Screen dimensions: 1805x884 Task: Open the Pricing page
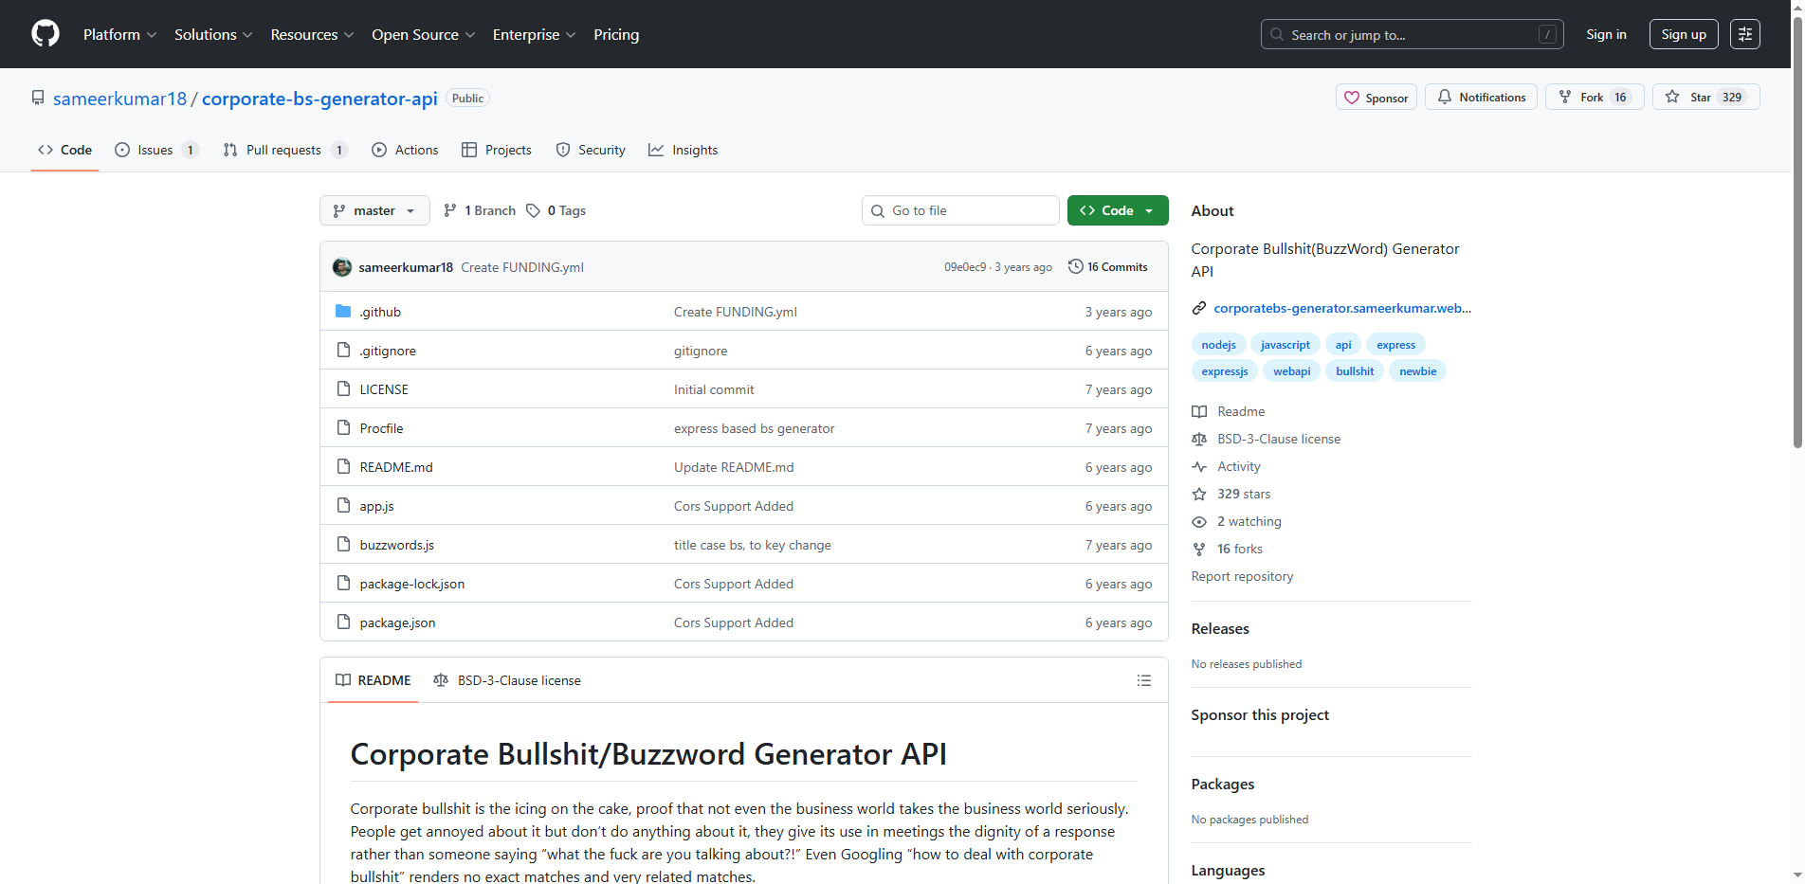point(616,34)
